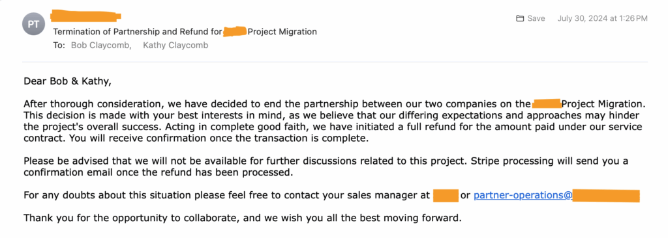Click the July 30, 2024 timestamp

602,18
